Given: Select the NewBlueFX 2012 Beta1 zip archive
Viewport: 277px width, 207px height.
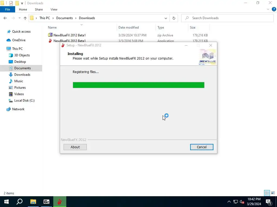Looking at the screenshot, I should [x=70, y=35].
